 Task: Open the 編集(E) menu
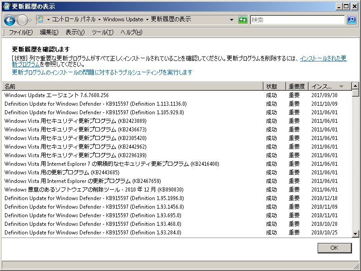(49, 32)
